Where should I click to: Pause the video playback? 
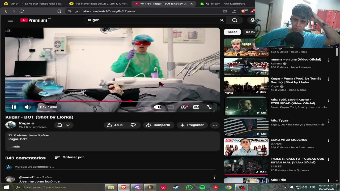(14, 107)
